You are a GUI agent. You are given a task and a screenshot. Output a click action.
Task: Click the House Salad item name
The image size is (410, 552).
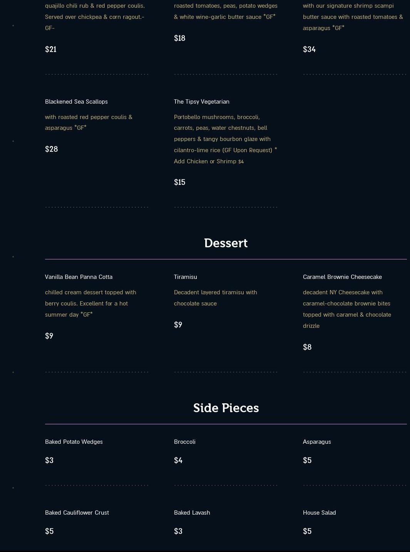point(319,513)
